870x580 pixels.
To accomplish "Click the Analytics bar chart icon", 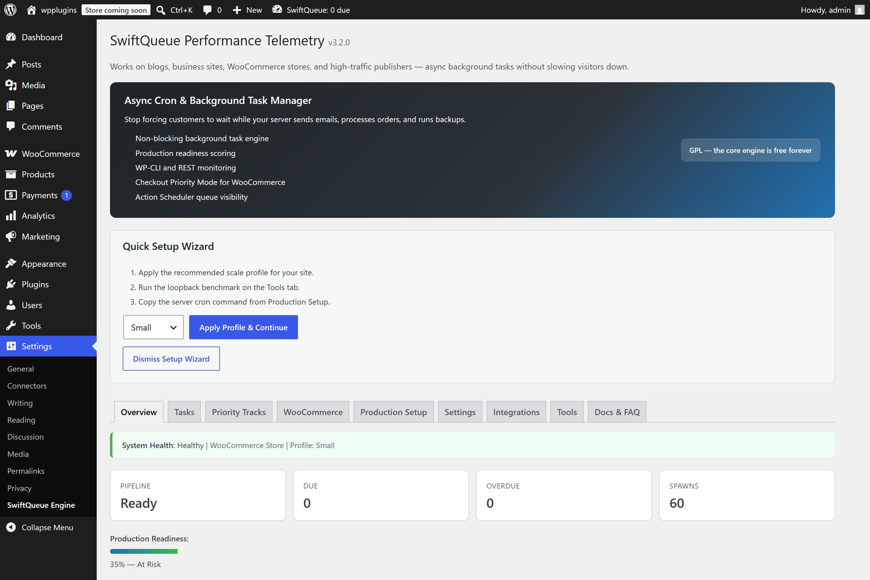I will tap(11, 215).
